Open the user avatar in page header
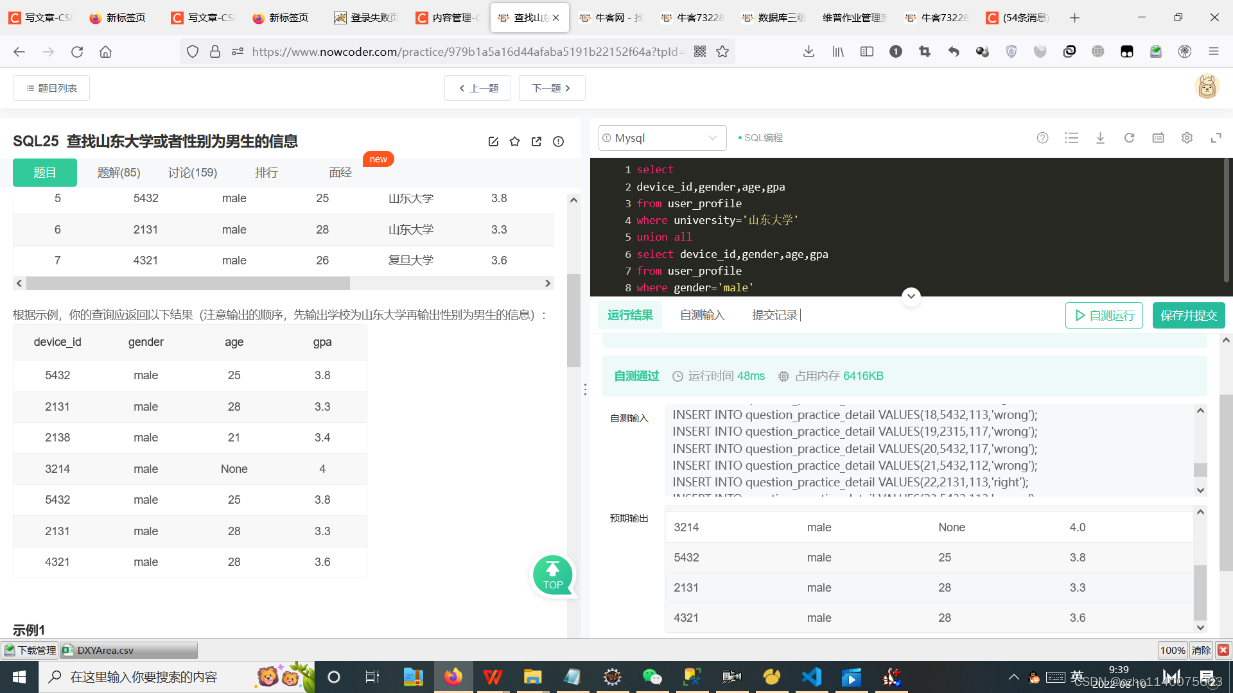This screenshot has width=1233, height=693. click(x=1207, y=87)
